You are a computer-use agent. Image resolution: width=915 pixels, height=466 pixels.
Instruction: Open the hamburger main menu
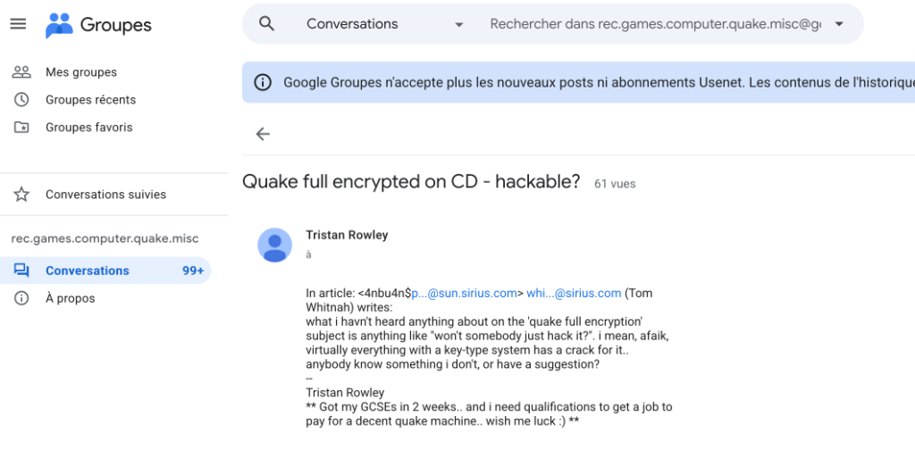(x=18, y=24)
